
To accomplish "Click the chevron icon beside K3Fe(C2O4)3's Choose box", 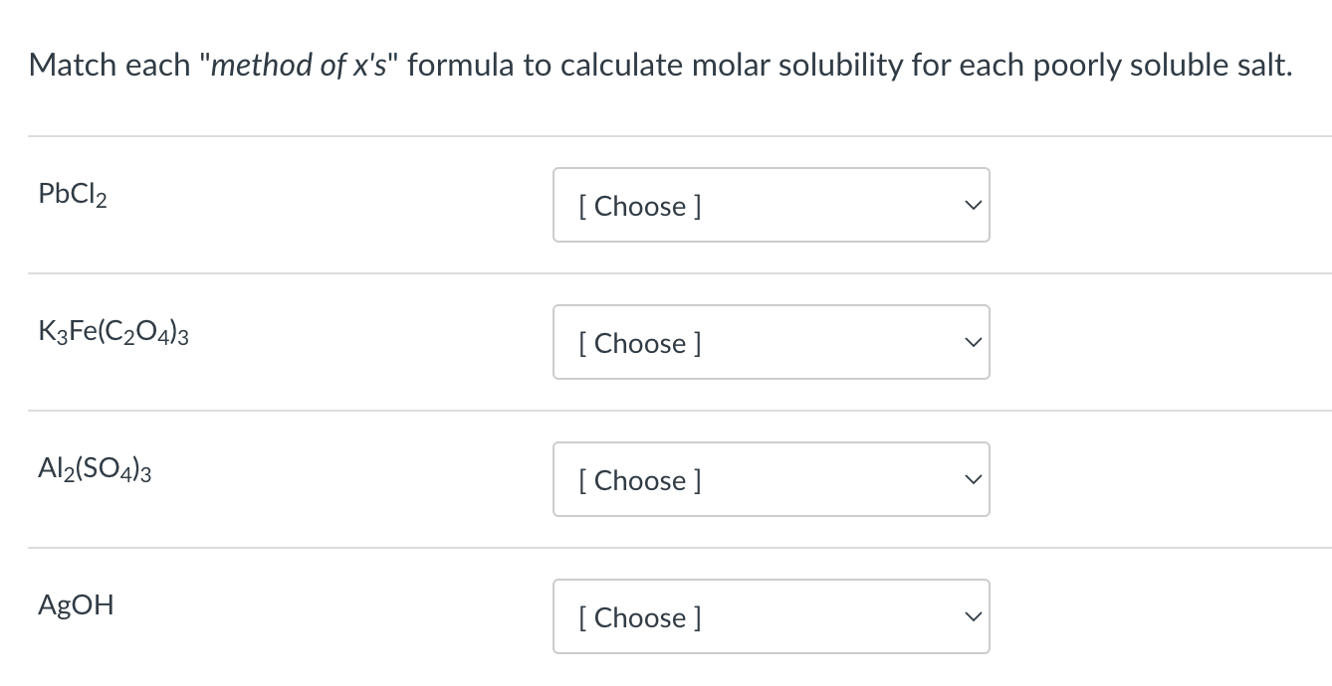I will (972, 342).
